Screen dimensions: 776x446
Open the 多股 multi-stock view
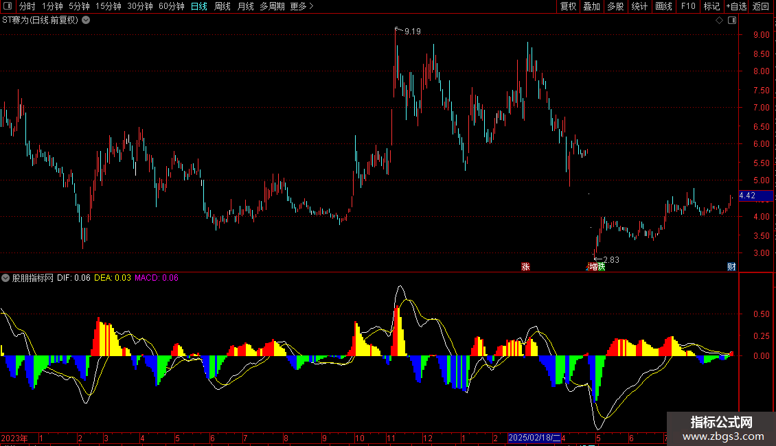click(x=616, y=6)
